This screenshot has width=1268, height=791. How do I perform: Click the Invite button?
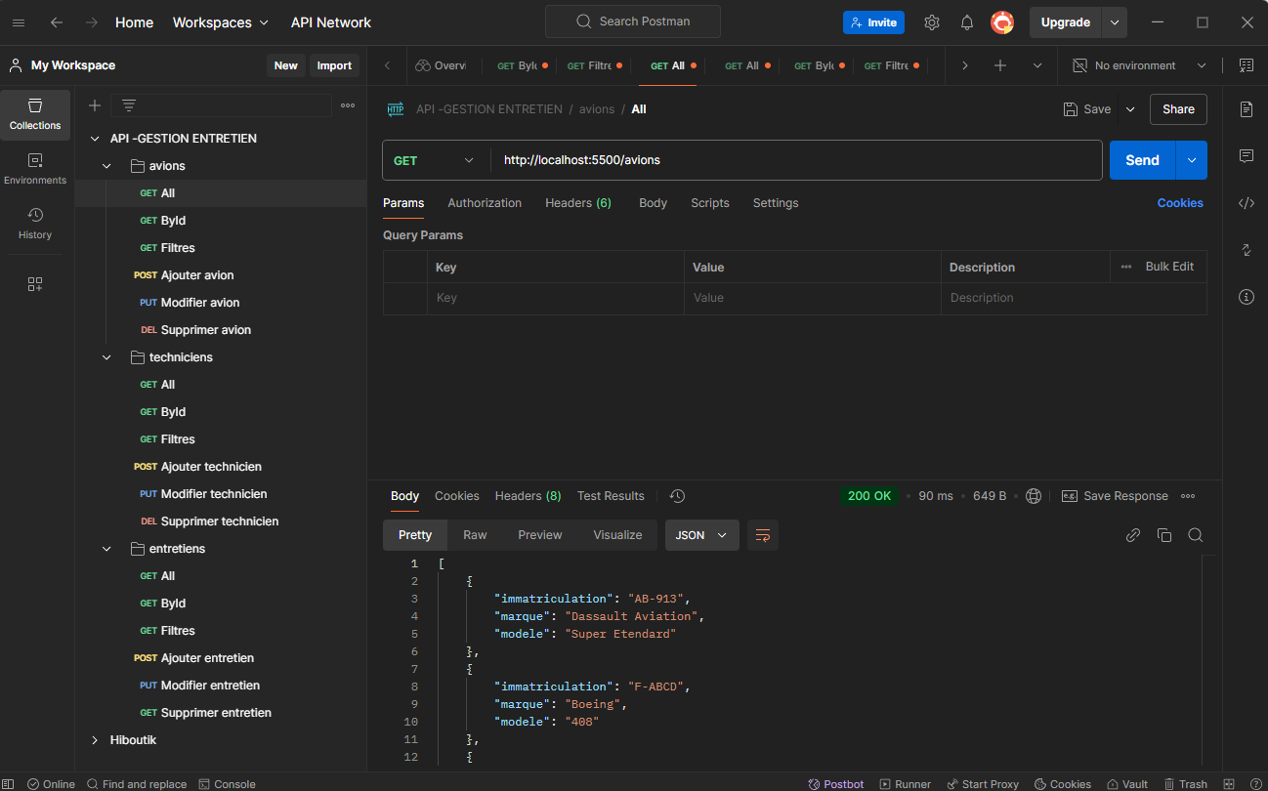coord(873,22)
